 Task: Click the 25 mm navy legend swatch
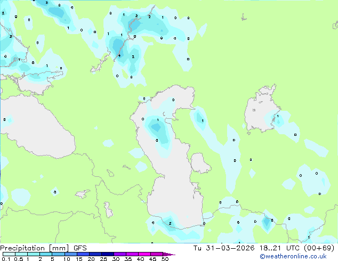tap(107, 254)
